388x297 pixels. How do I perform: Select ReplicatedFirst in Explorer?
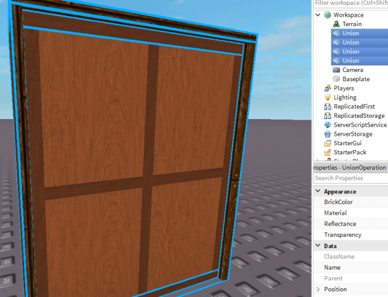coord(354,107)
